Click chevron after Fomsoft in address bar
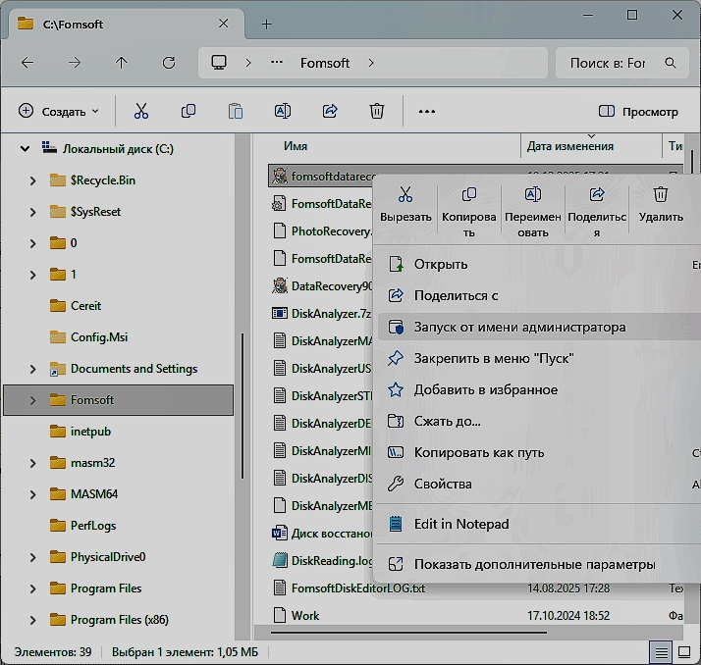 (x=370, y=63)
